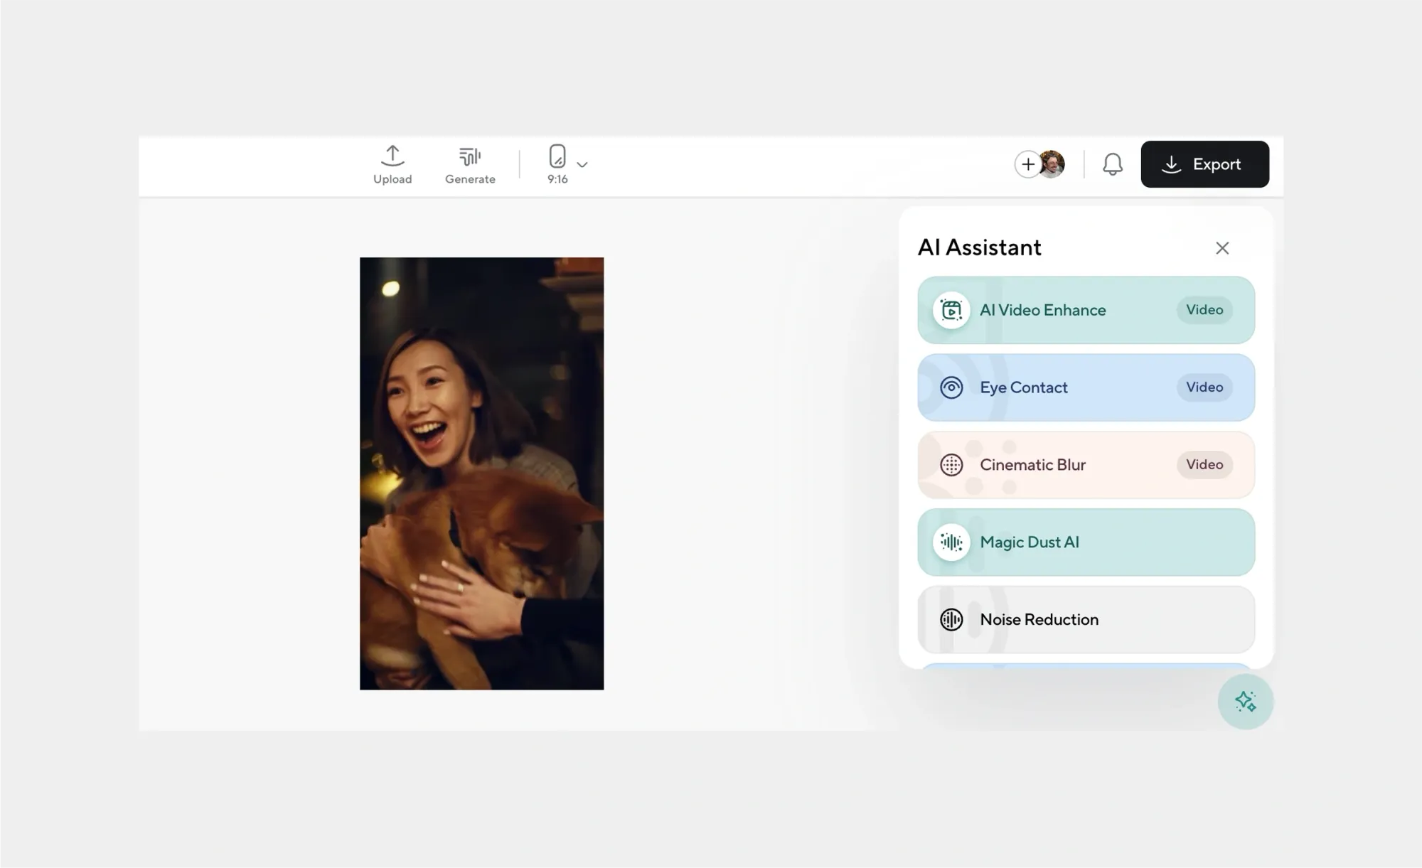This screenshot has width=1422, height=868.
Task: Toggle the sparkle AI Assistant floating button
Action: (x=1245, y=702)
